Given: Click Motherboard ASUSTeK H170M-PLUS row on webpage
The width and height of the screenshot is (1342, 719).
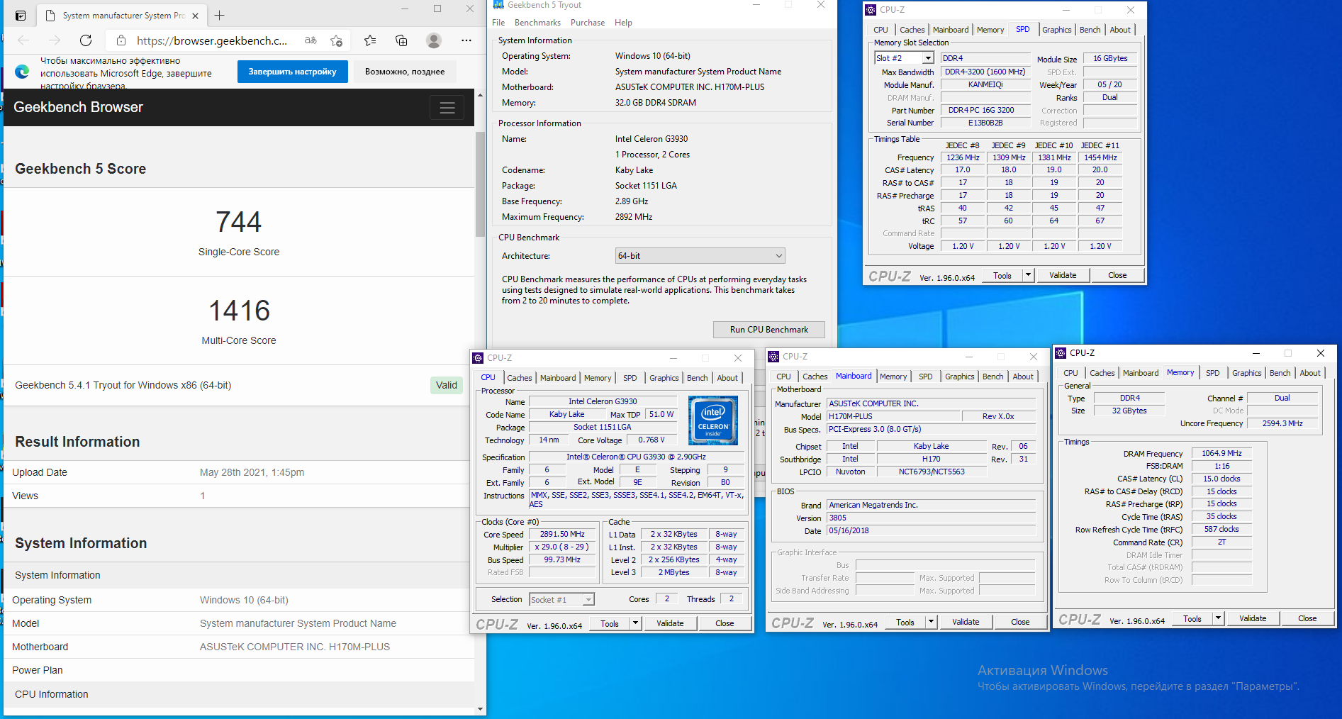Looking at the screenshot, I should point(239,647).
